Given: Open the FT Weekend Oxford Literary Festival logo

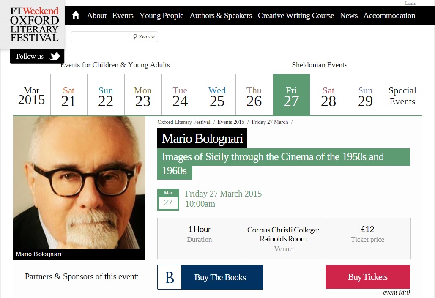Looking at the screenshot, I should point(34,25).
